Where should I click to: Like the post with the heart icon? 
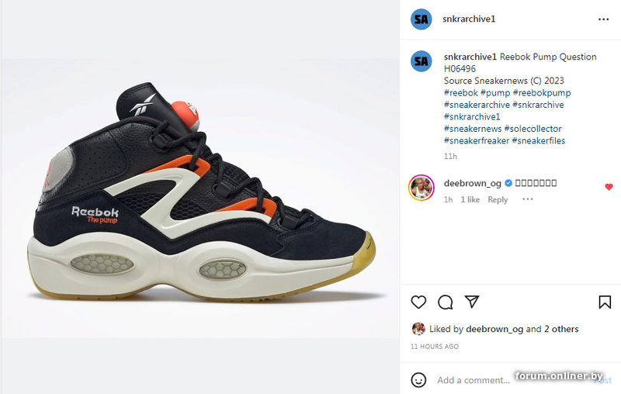click(x=418, y=302)
